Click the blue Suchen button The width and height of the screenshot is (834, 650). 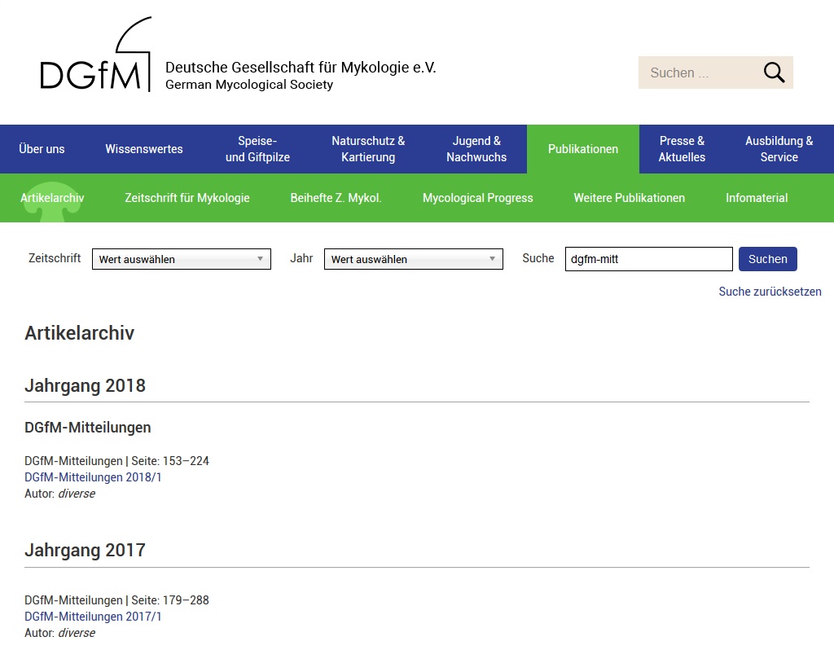[x=767, y=259]
